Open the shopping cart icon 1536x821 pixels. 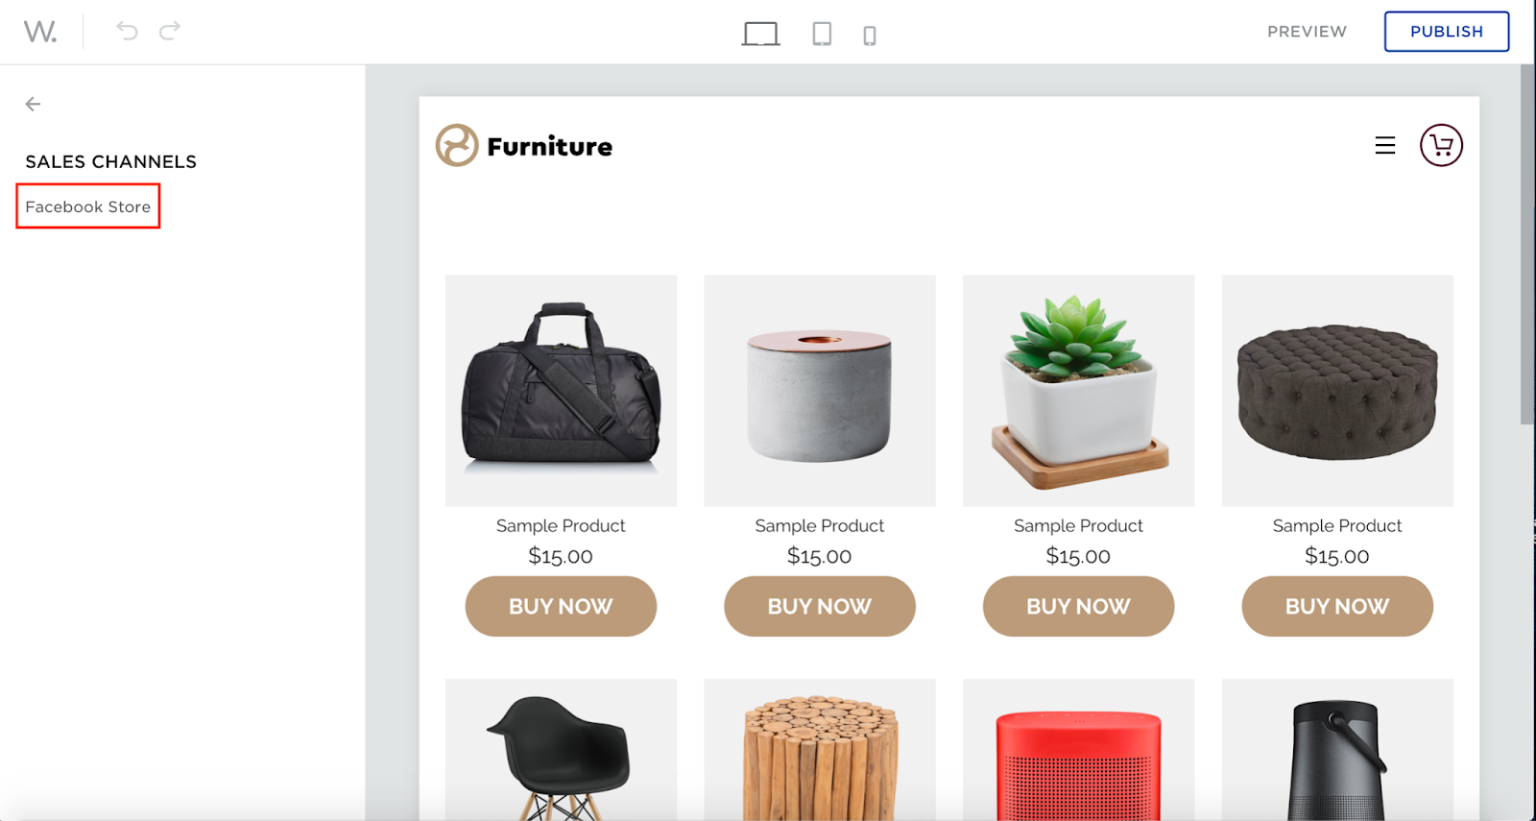click(x=1441, y=145)
